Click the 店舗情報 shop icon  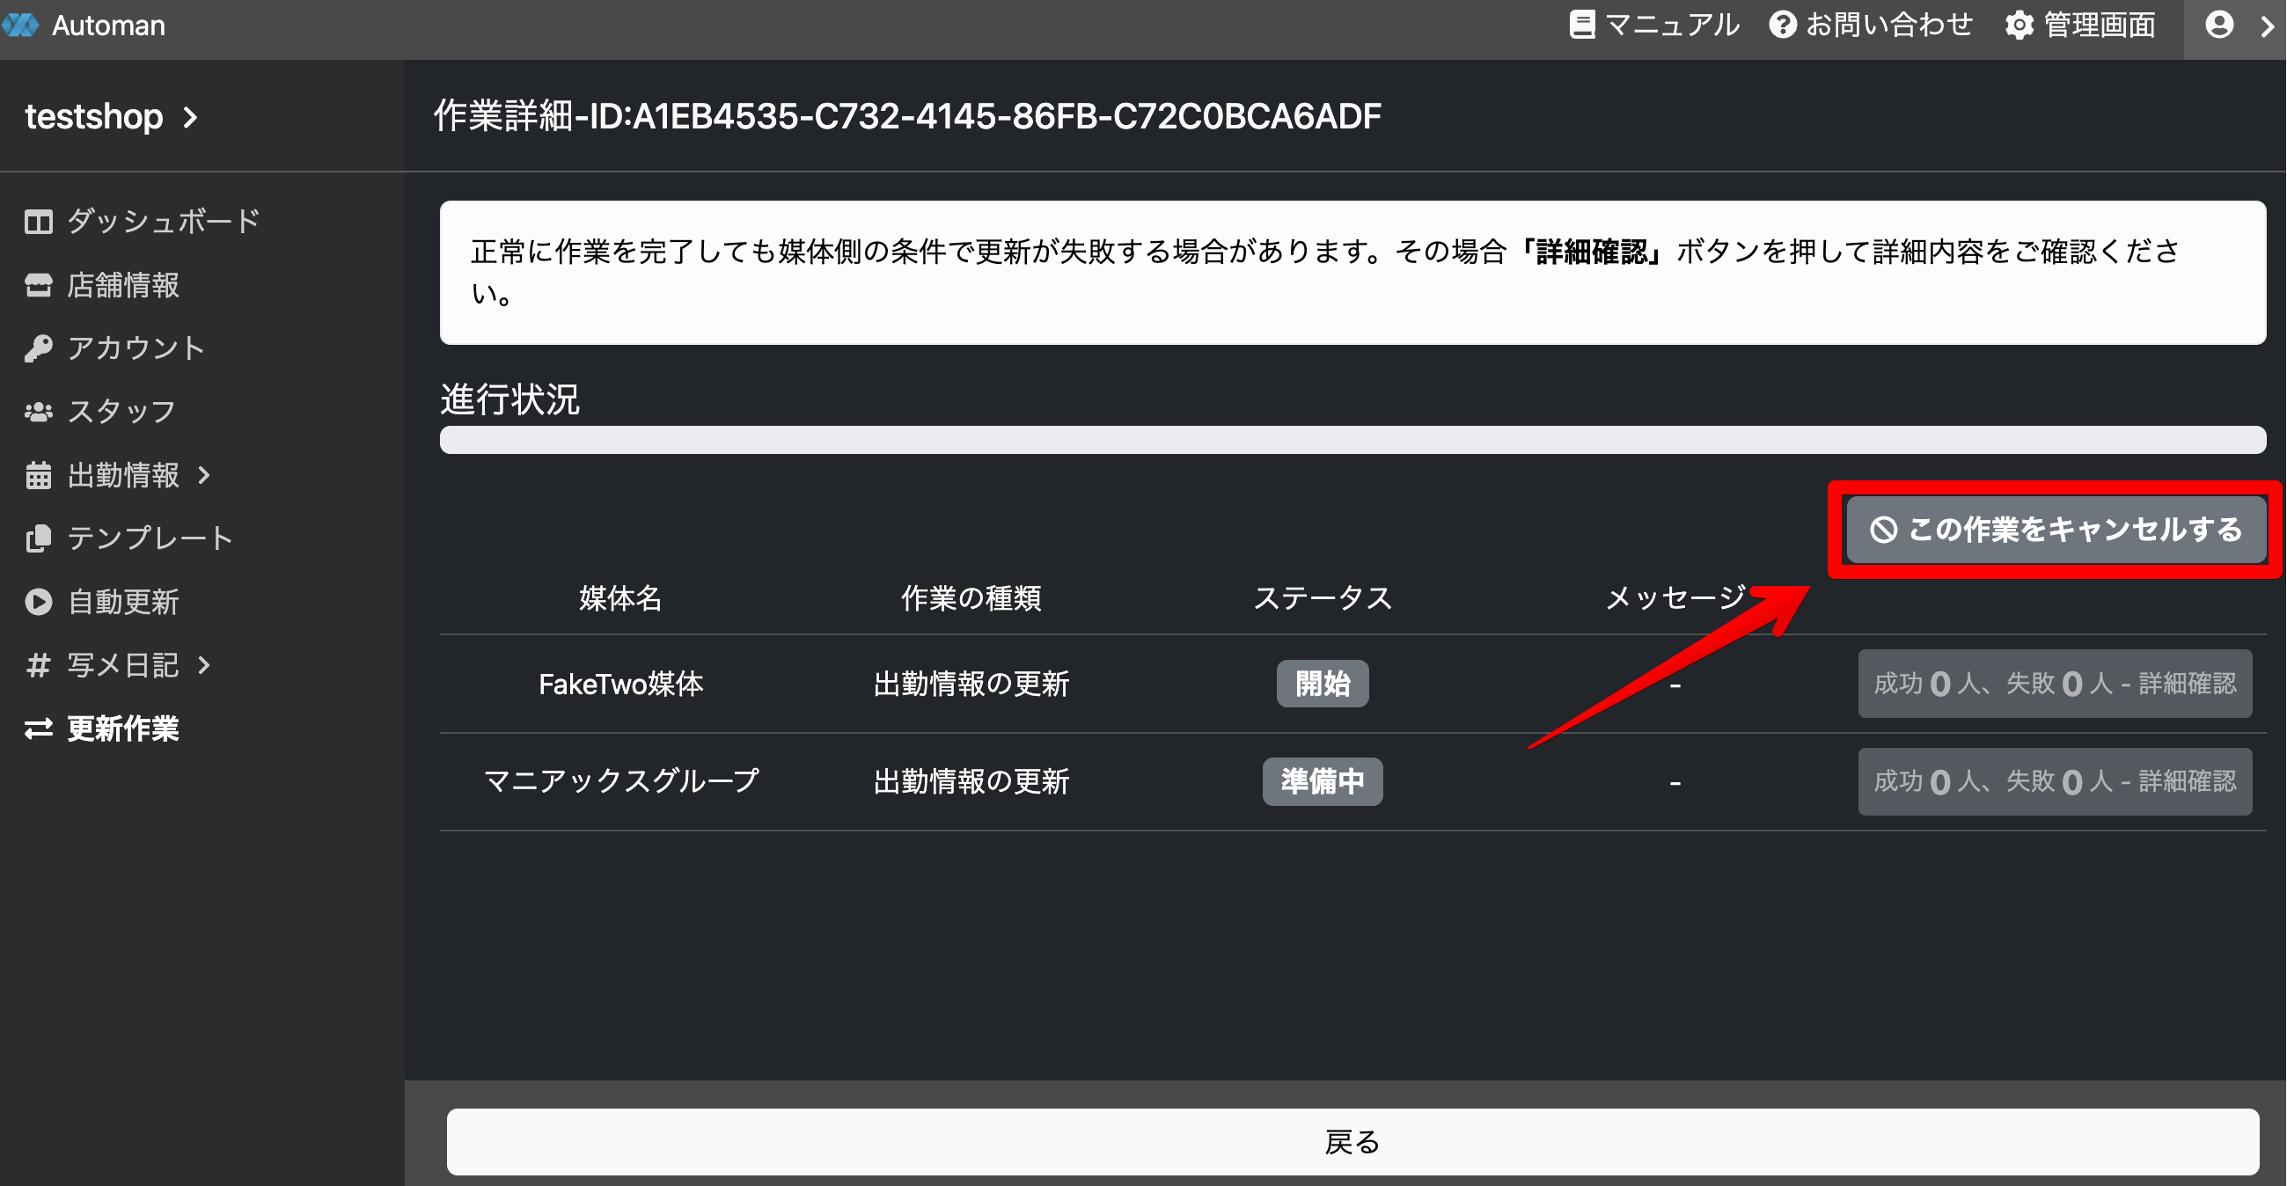(x=38, y=285)
